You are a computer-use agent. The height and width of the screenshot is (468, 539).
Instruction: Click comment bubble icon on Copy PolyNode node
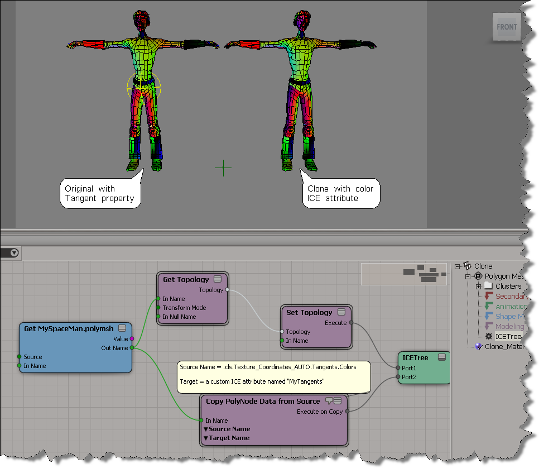pyautogui.click(x=329, y=401)
